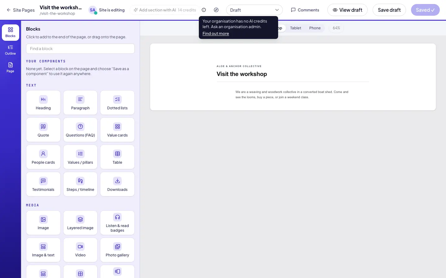Open the Outline sidebar panel
The height and width of the screenshot is (278, 446).
pos(10,50)
